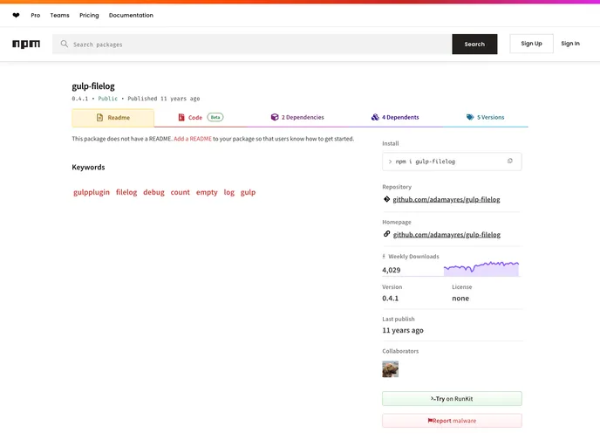Open the gulp keyword

pos(248,192)
